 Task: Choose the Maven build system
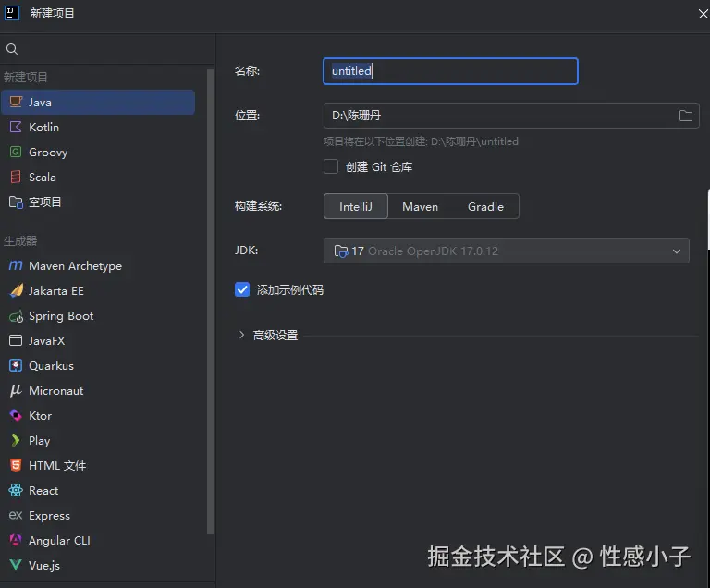pyautogui.click(x=421, y=206)
